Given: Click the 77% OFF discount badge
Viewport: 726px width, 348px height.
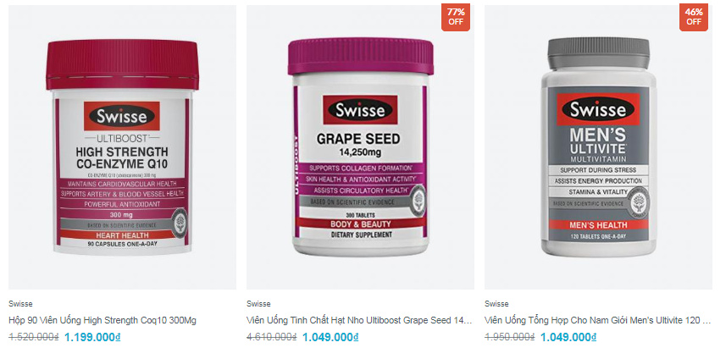Looking at the screenshot, I should coord(456,17).
